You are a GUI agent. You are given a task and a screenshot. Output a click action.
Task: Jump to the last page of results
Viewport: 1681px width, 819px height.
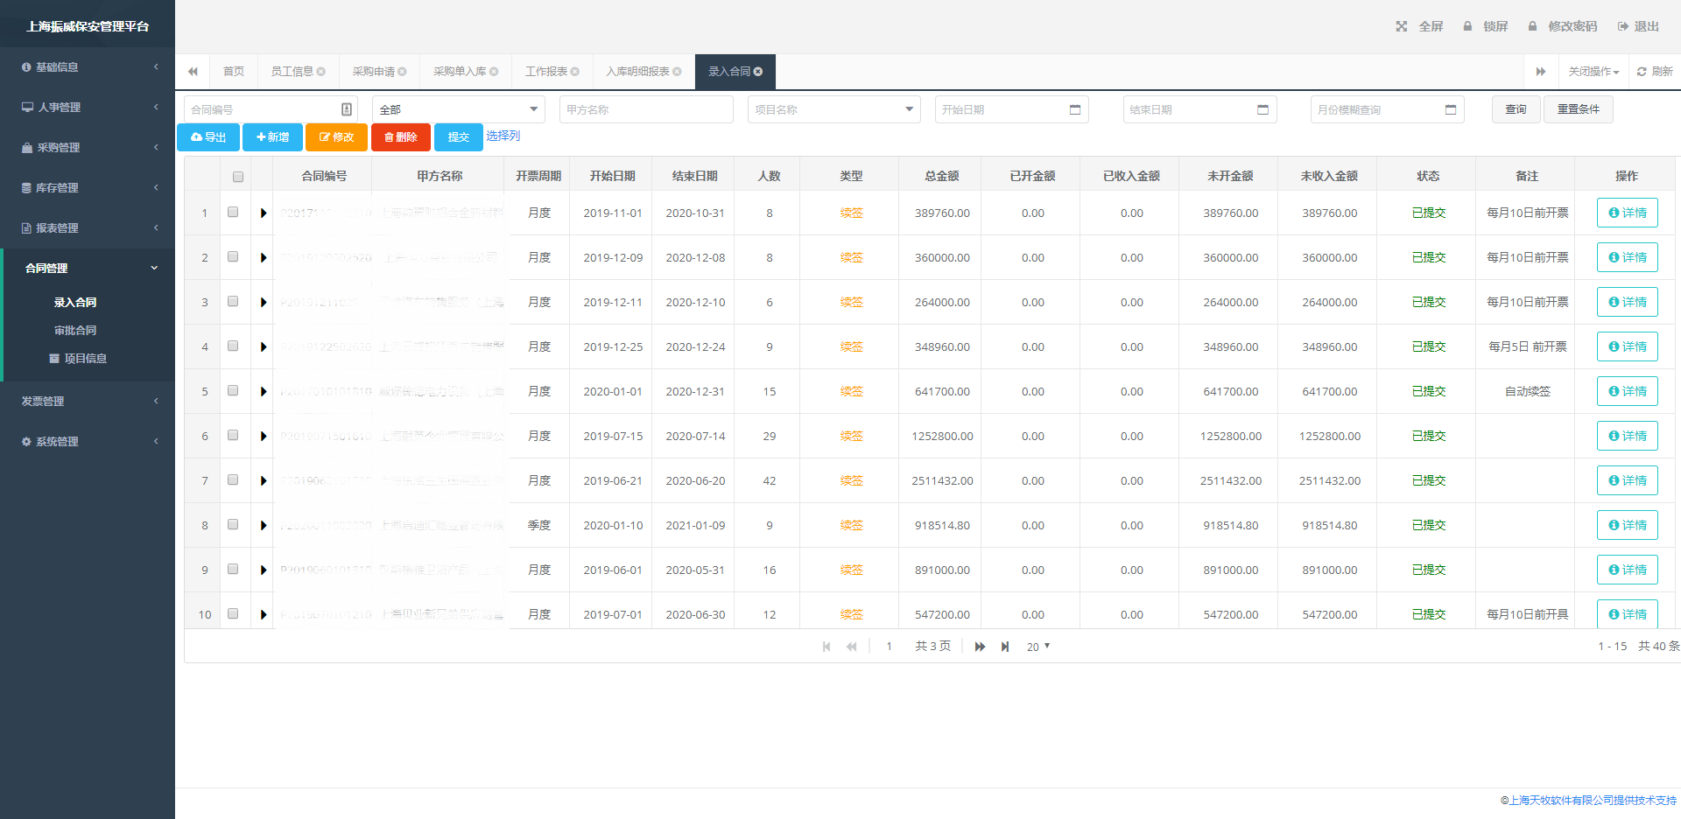pos(1005,647)
